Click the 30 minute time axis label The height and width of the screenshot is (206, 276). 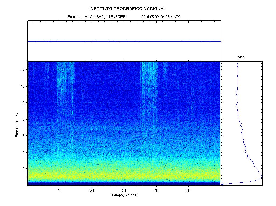click(x=124, y=190)
